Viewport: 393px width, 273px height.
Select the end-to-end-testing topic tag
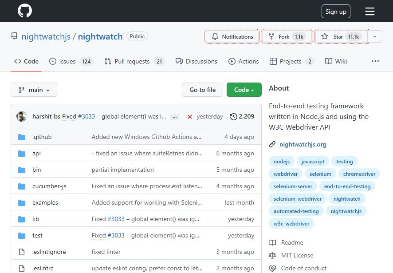coord(347,186)
